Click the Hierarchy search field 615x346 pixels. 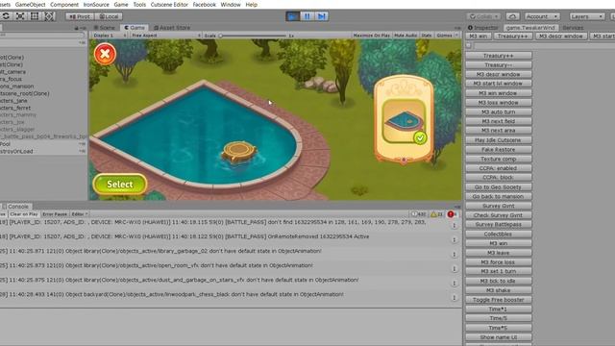(x=42, y=35)
